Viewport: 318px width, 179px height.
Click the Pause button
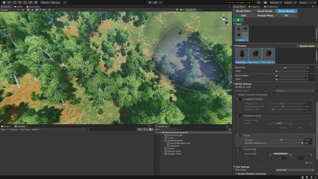click(156, 2)
